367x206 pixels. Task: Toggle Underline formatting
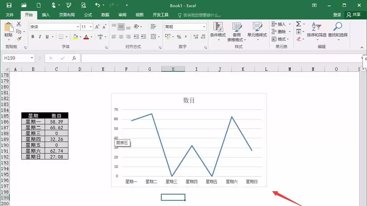[47, 36]
